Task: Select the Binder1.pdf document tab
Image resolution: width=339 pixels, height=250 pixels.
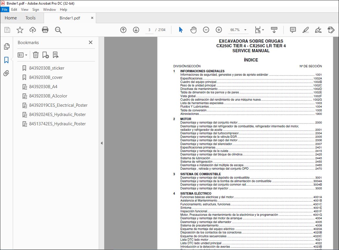Action: pyautogui.click(x=70, y=18)
